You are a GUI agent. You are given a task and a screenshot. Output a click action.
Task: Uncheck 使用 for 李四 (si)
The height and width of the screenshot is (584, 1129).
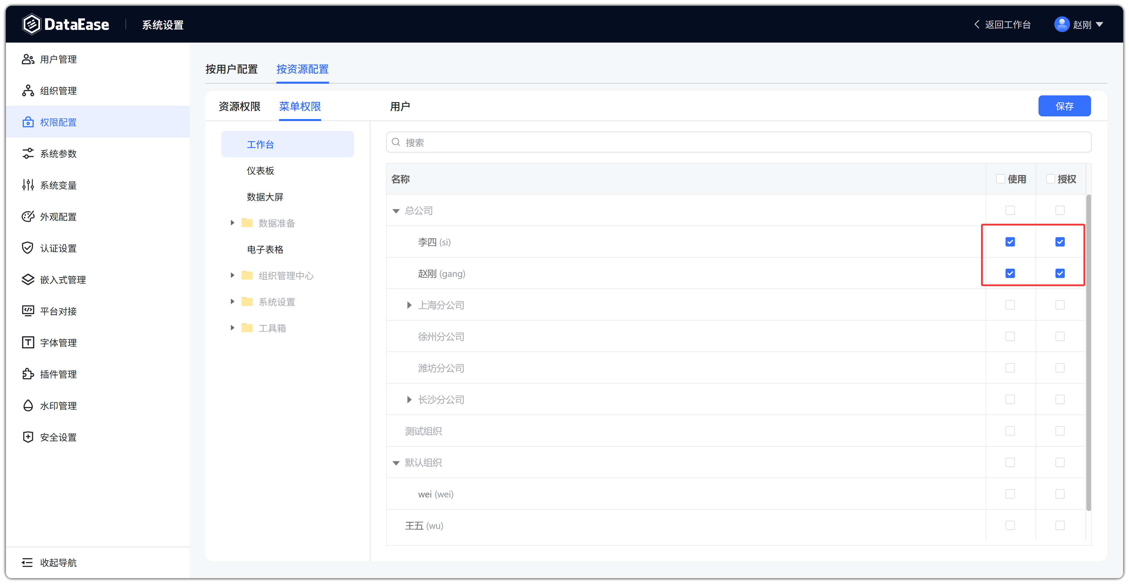point(1010,242)
